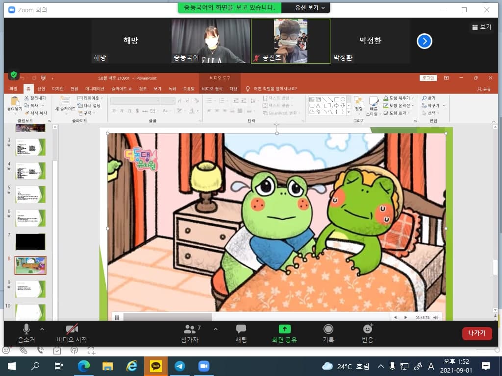
Task: Select 중등국어 participant video tile
Action: 211,41
